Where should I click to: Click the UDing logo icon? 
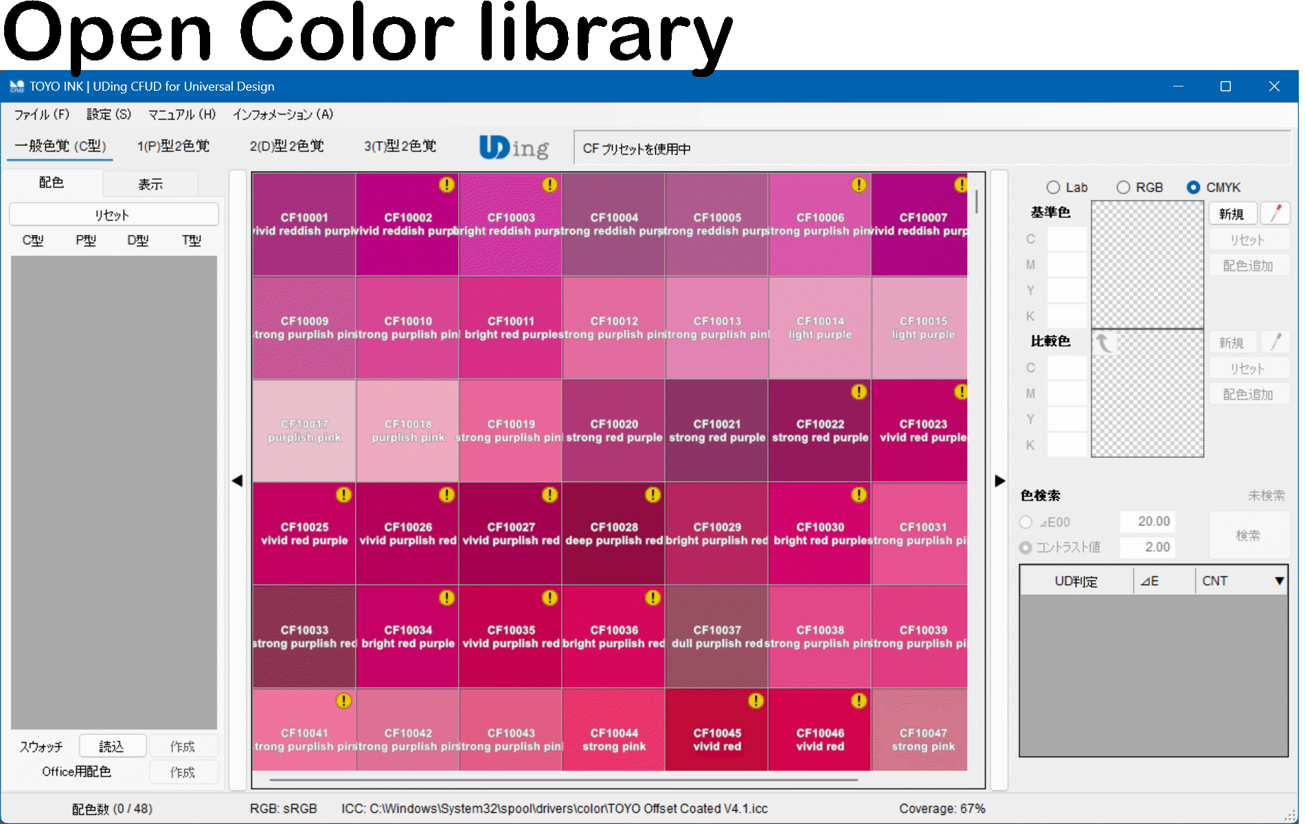coord(514,148)
